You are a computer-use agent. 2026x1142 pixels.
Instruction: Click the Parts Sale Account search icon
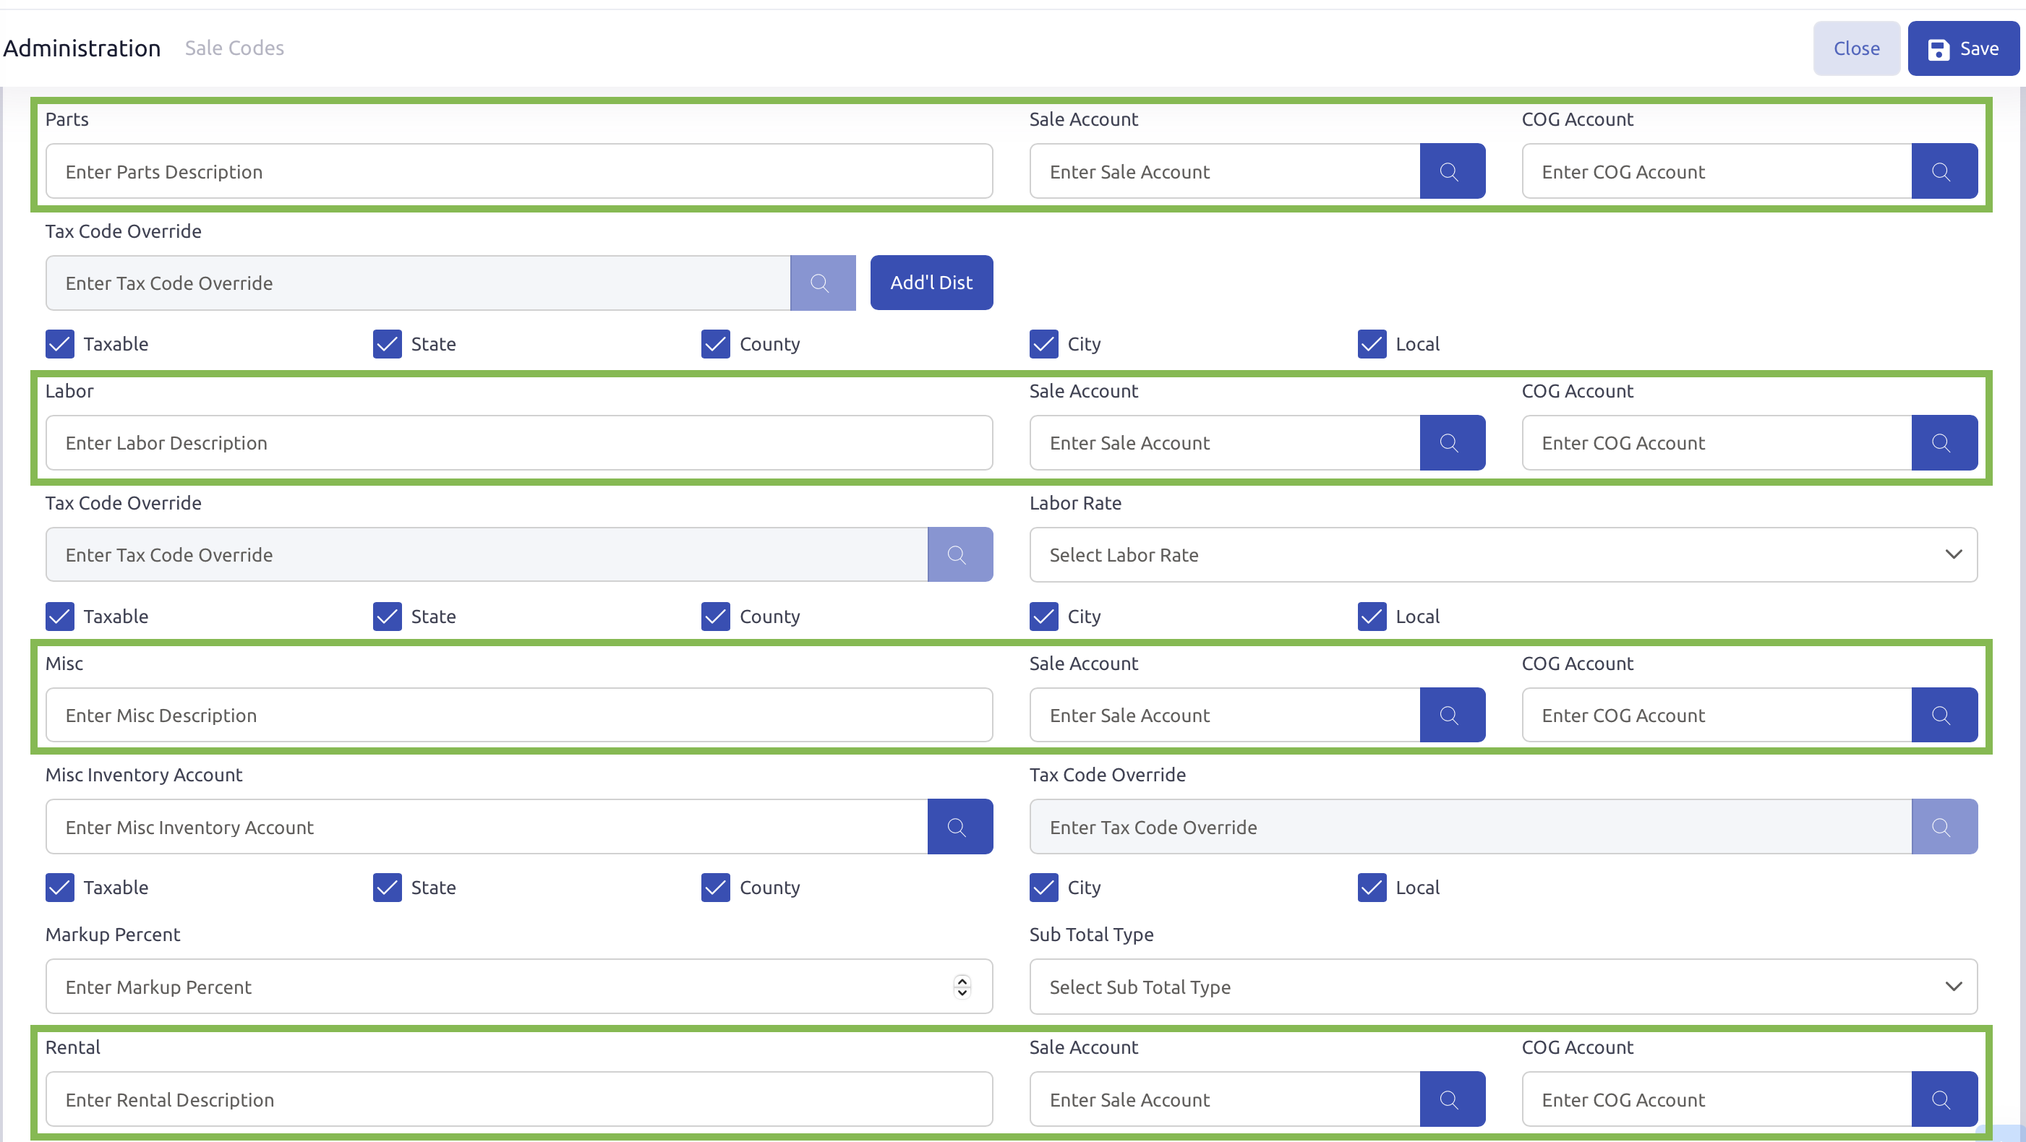coord(1451,171)
